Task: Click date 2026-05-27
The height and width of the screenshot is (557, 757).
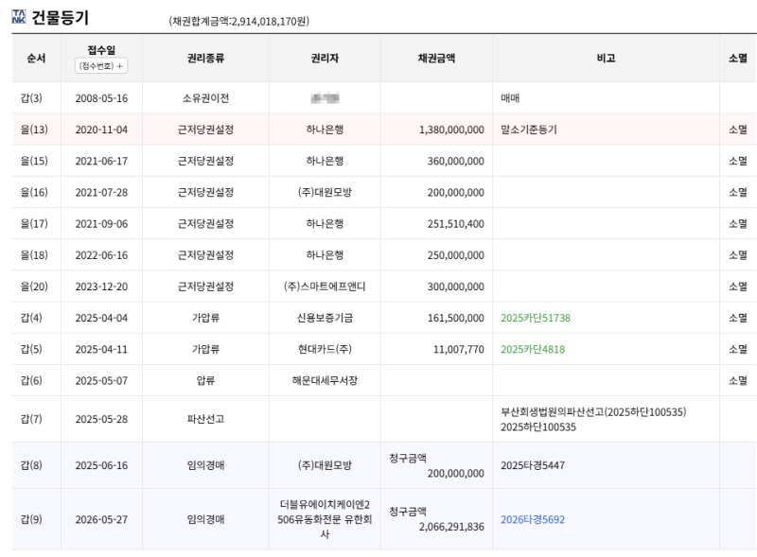Action: 101,520
